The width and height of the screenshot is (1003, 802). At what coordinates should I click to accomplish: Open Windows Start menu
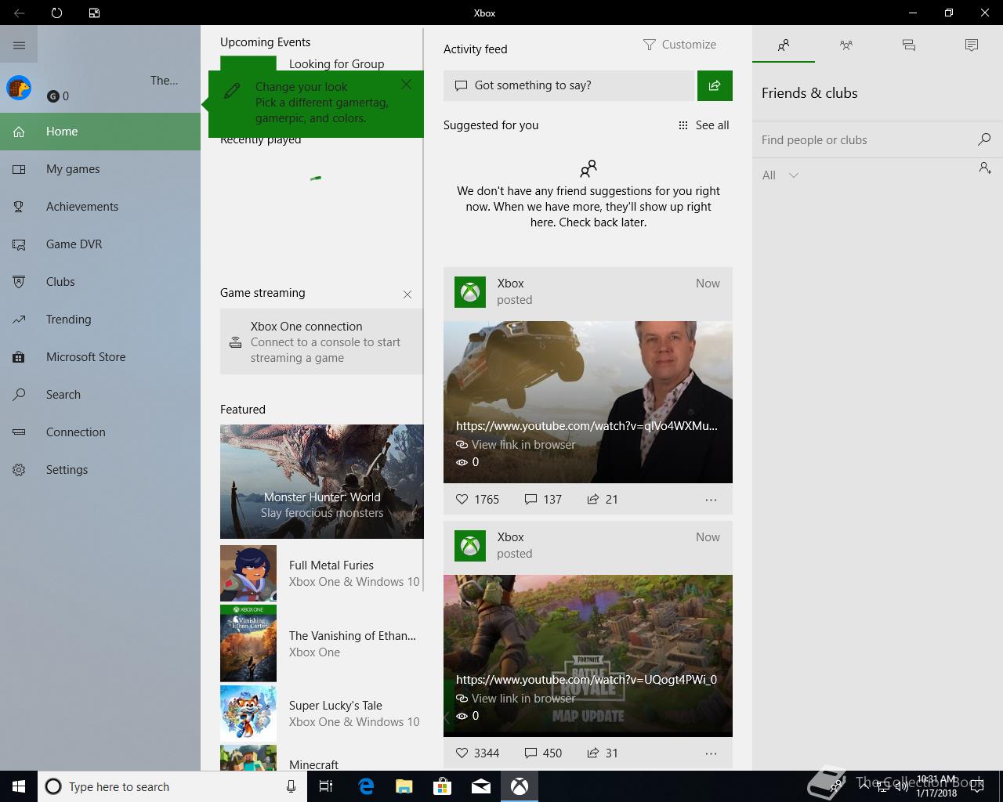click(19, 786)
